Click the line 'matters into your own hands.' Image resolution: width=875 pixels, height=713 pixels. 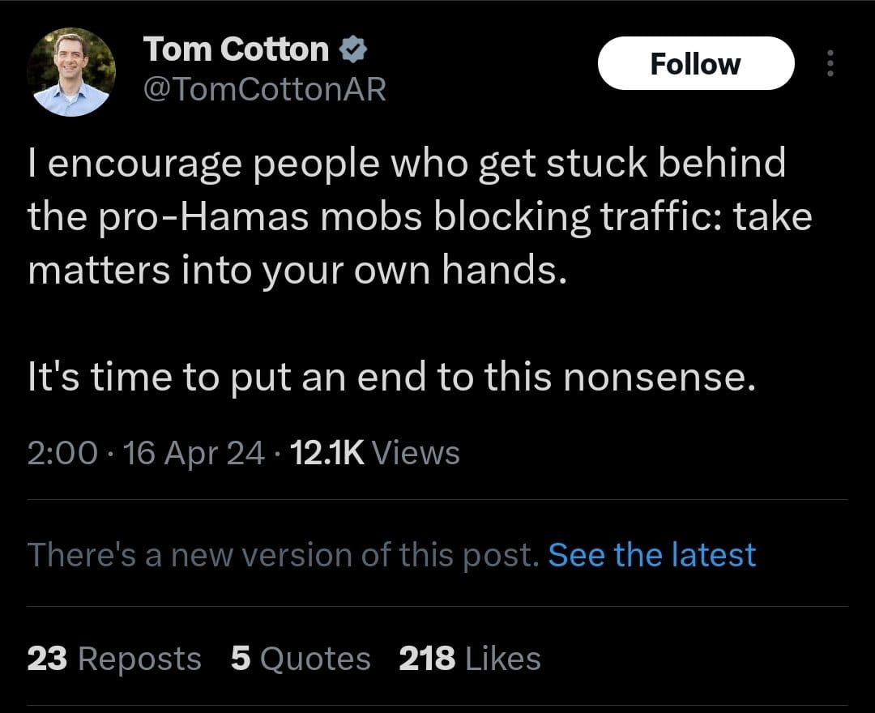[296, 271]
